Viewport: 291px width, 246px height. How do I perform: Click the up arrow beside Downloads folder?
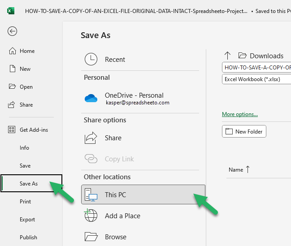point(227,56)
